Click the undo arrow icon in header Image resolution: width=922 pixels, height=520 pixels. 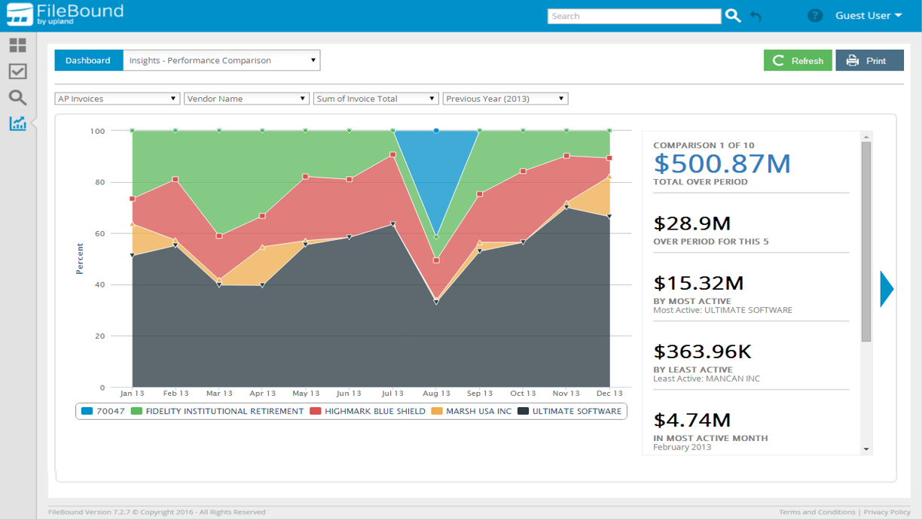[756, 16]
